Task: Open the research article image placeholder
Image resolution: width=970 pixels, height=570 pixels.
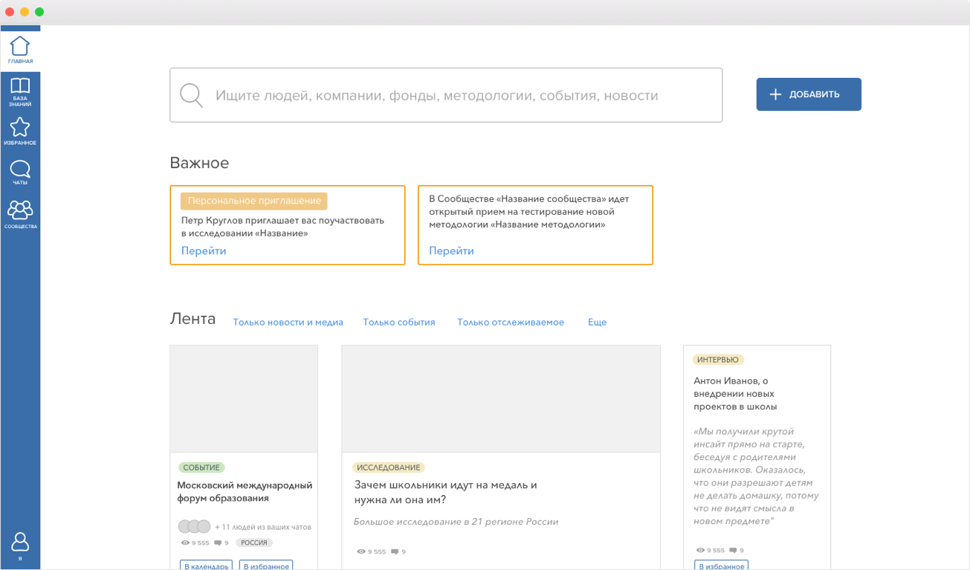Action: pyautogui.click(x=501, y=398)
